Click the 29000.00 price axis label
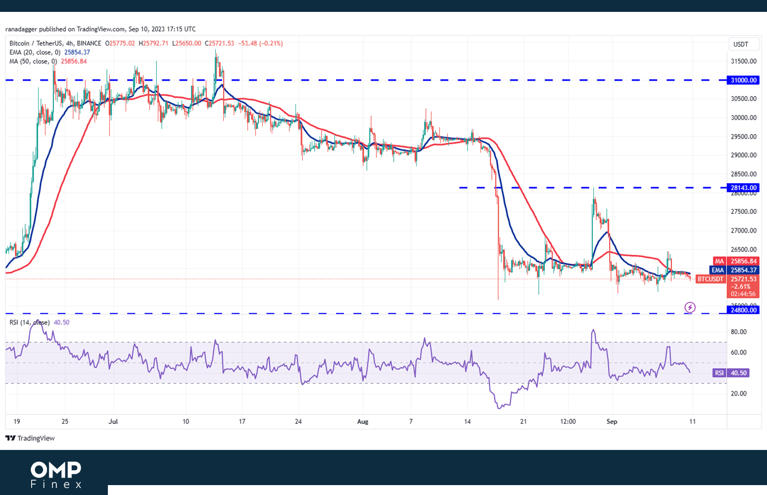The width and height of the screenshot is (767, 495). pos(744,155)
